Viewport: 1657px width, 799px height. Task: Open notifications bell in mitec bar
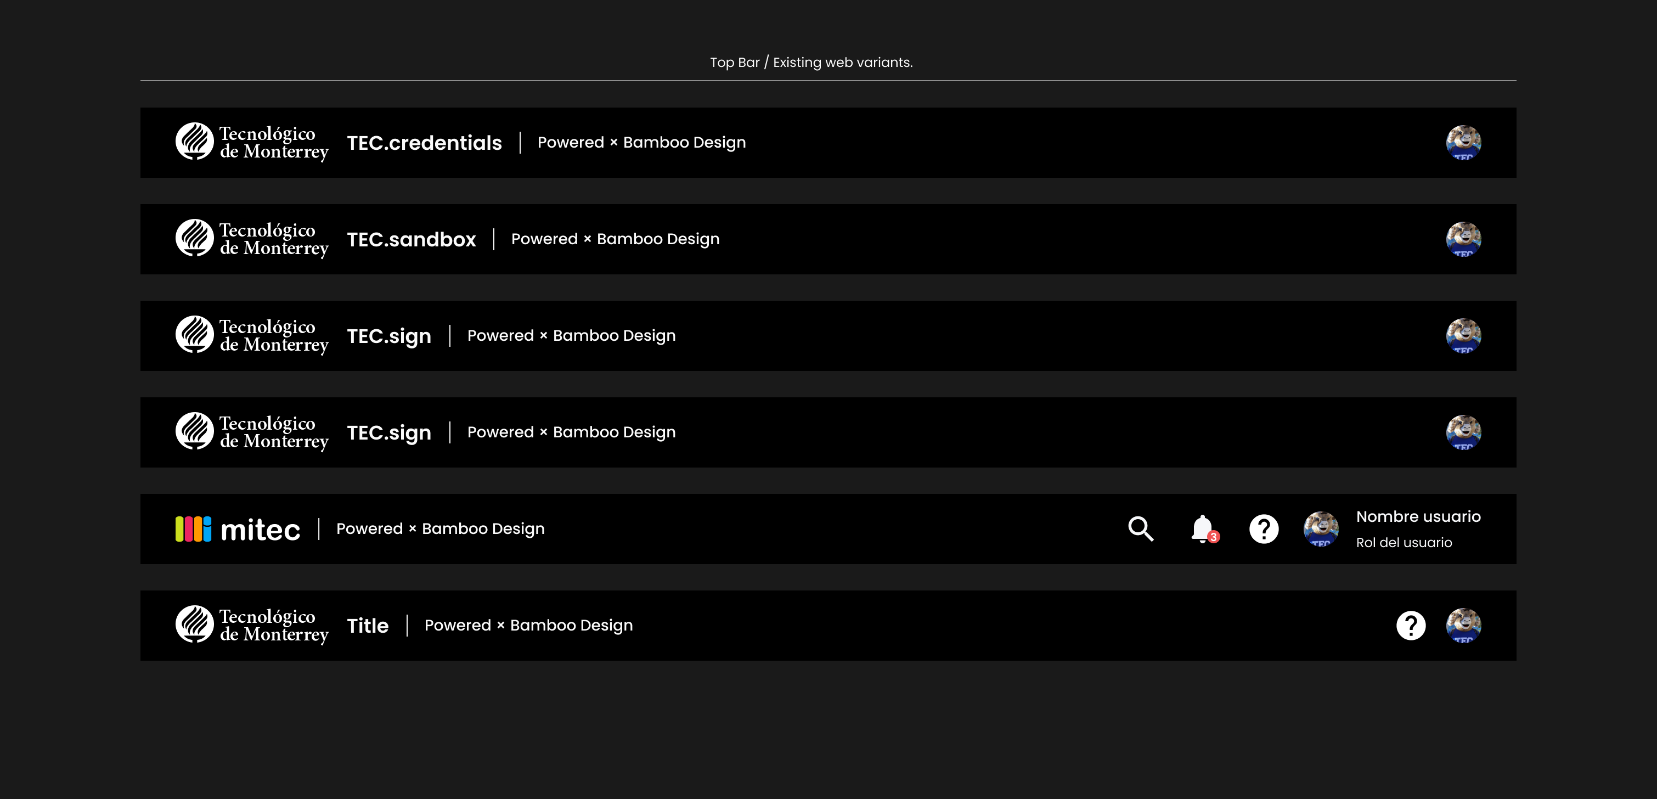click(1204, 529)
